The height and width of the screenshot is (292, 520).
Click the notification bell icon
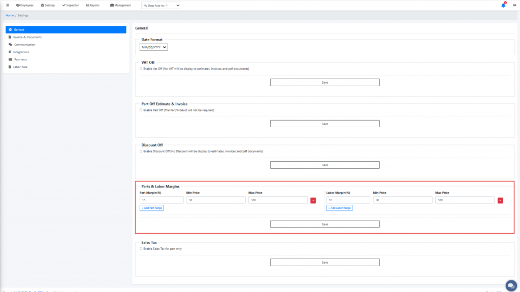coord(503,5)
